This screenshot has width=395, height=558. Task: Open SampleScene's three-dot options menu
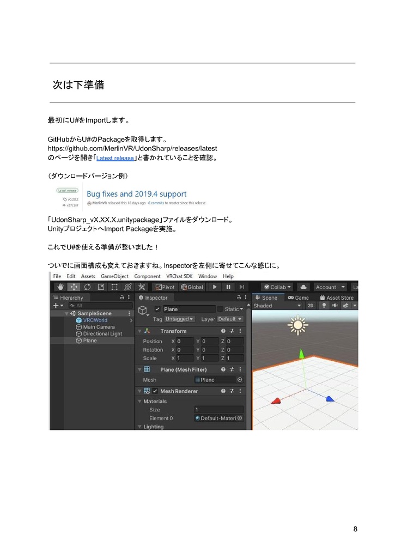pos(129,313)
